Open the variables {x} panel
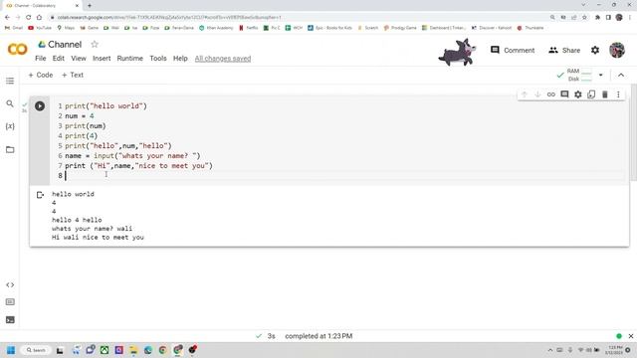 point(10,126)
